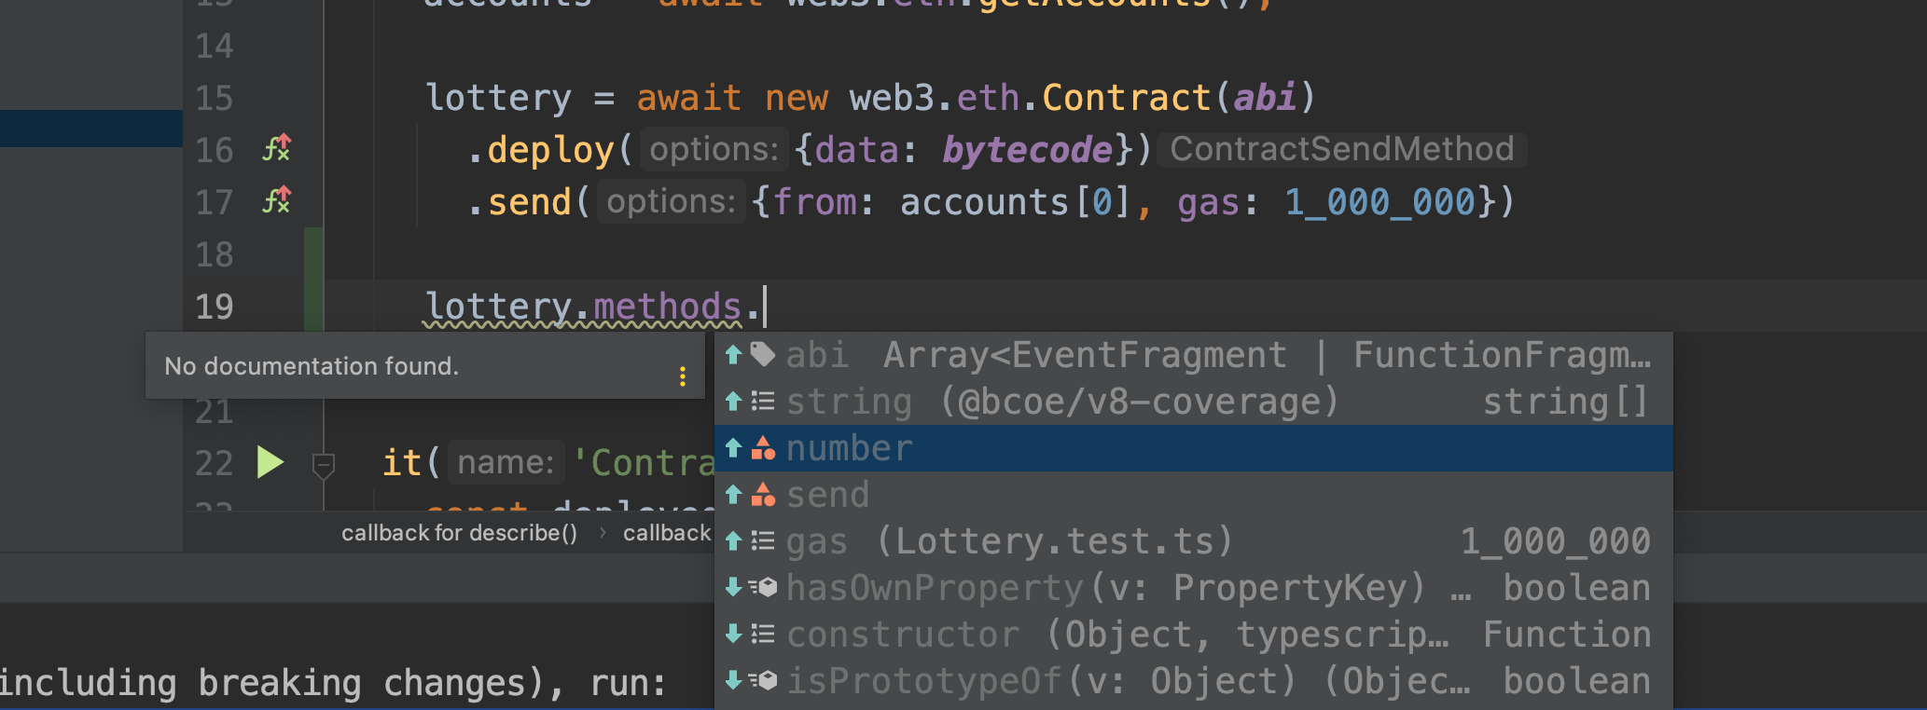1927x710 pixels.
Task: Click the run test gutter icon on line 22
Action: pos(270,462)
